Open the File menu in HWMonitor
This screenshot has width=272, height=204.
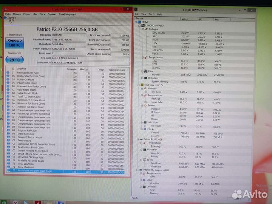[x=137, y=14]
